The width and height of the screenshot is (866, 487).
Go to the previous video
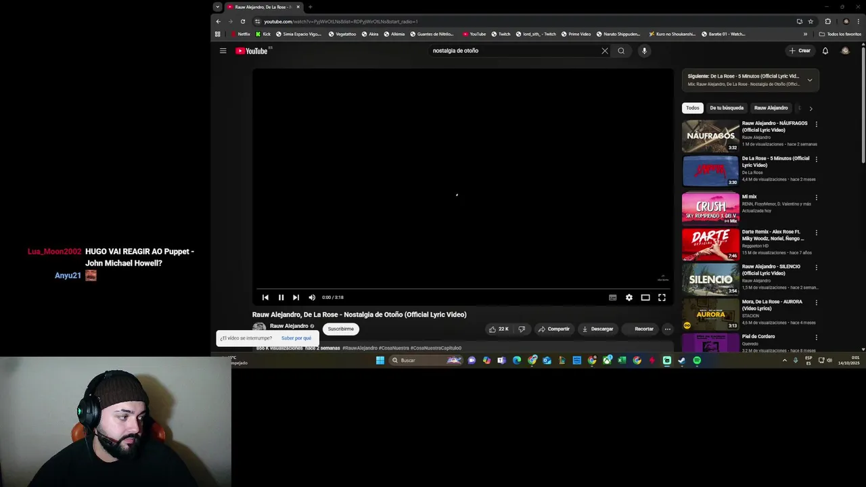tap(265, 298)
